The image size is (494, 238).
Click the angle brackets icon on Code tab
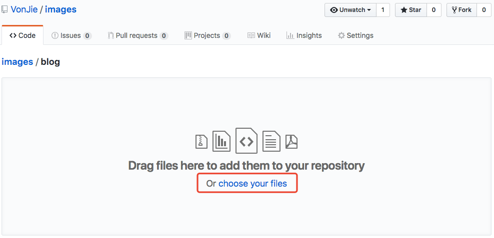click(x=13, y=35)
